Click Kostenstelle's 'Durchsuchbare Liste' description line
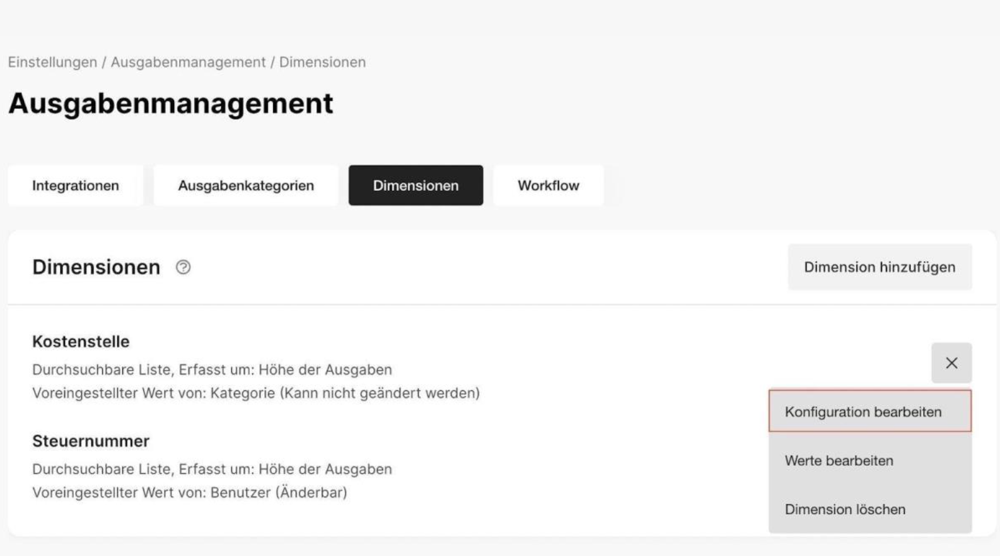1000x556 pixels. (212, 370)
